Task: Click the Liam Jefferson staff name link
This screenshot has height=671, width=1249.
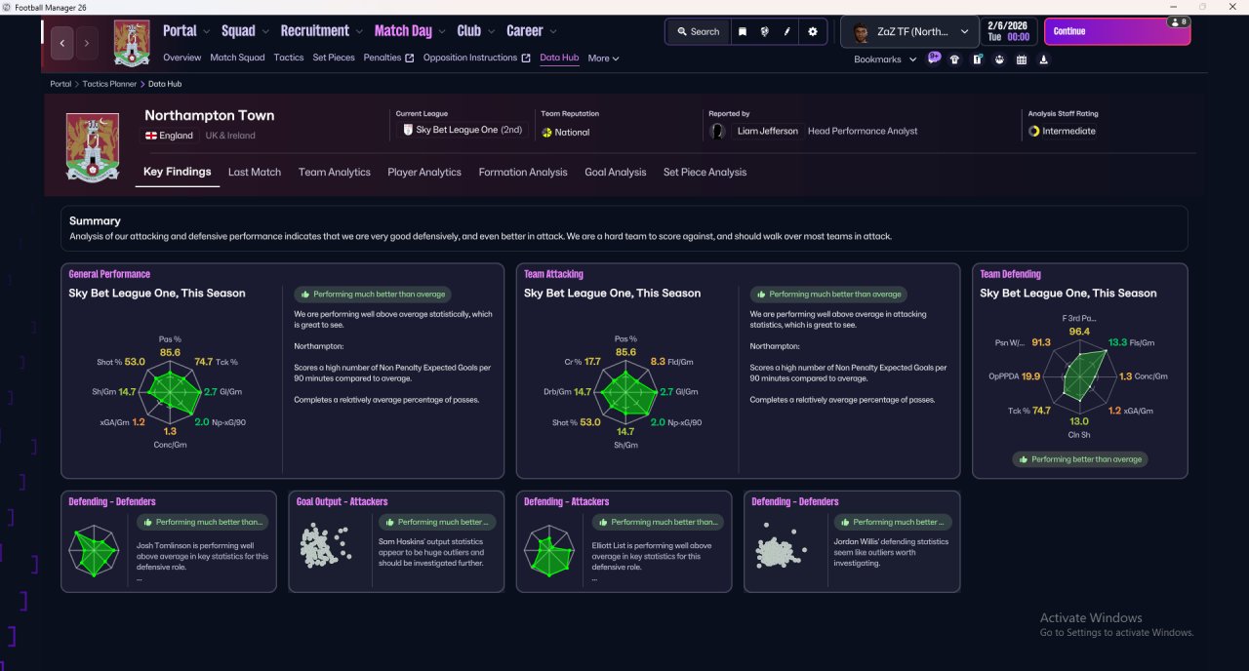Action: pyautogui.click(x=768, y=131)
